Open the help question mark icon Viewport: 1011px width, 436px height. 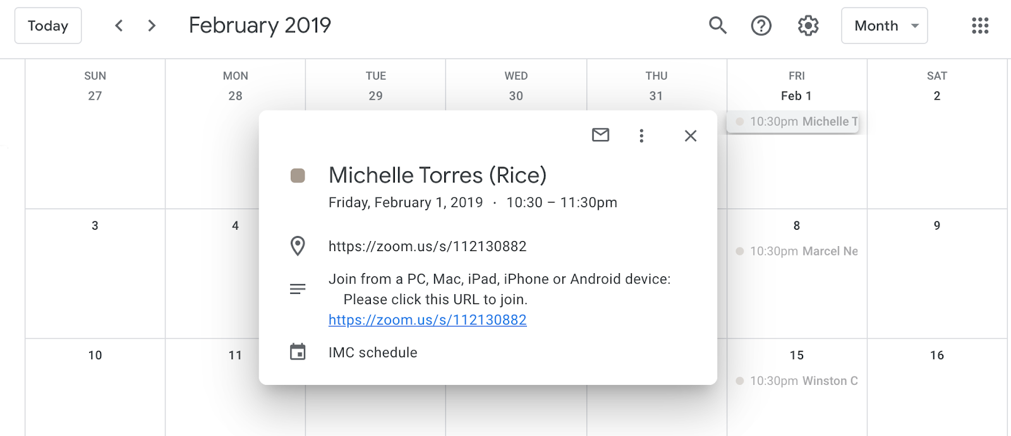[761, 25]
